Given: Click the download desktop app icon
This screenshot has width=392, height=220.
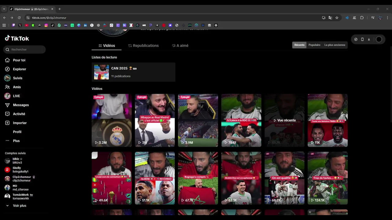Looking at the screenshot, I should tap(369, 39).
